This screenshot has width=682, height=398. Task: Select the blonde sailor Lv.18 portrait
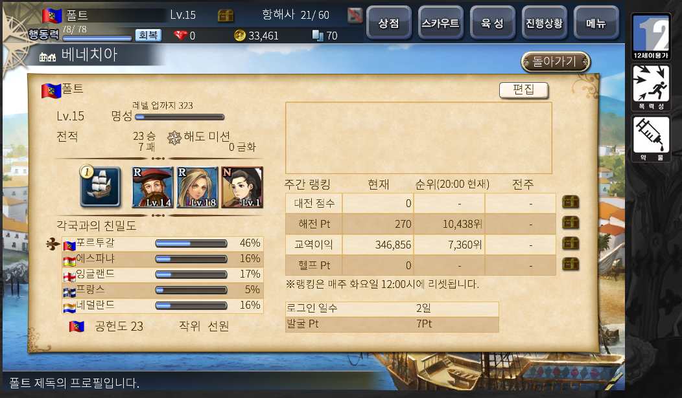(x=197, y=187)
